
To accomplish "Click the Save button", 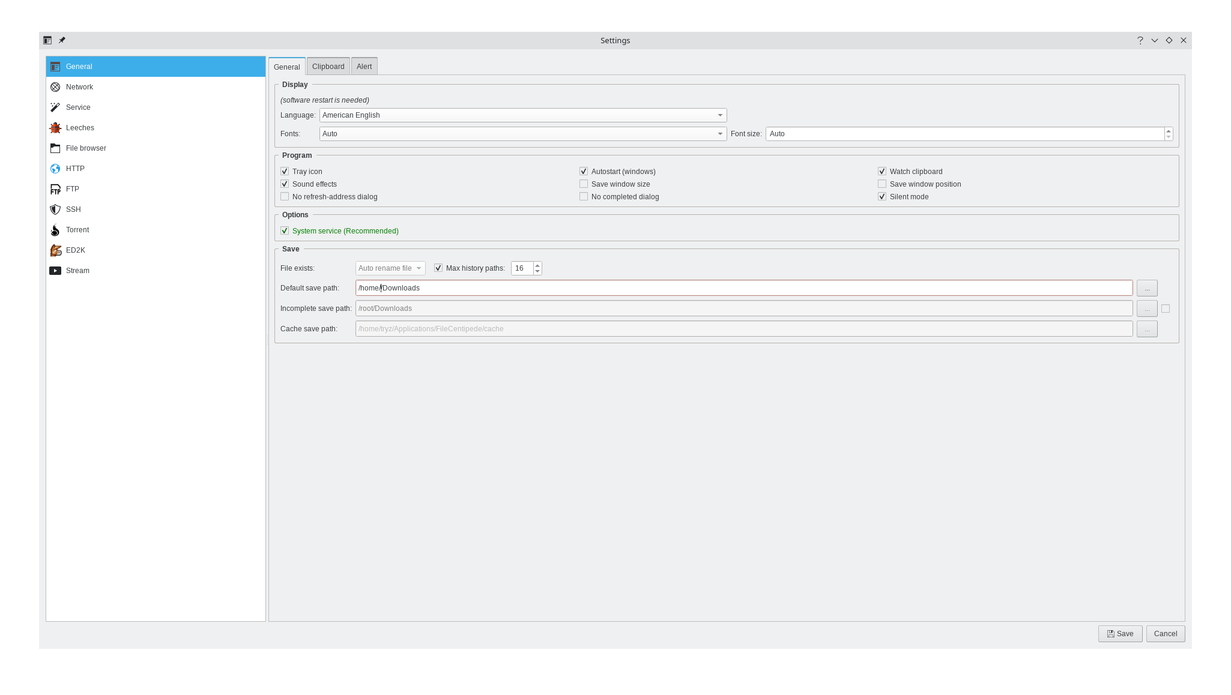I will click(1119, 633).
